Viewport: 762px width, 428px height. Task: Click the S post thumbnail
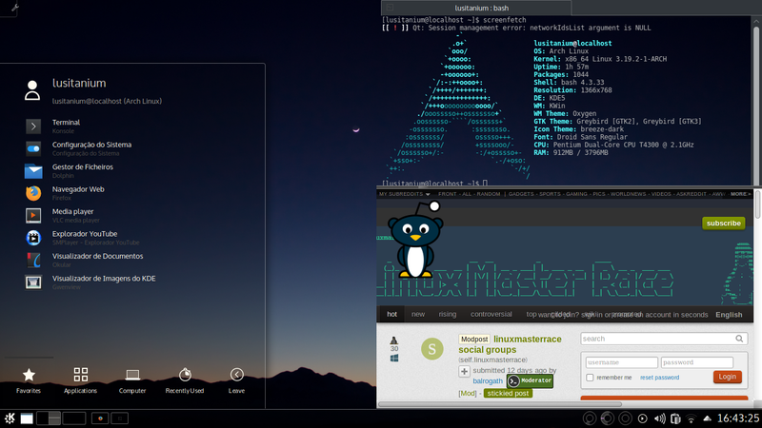[x=432, y=349]
